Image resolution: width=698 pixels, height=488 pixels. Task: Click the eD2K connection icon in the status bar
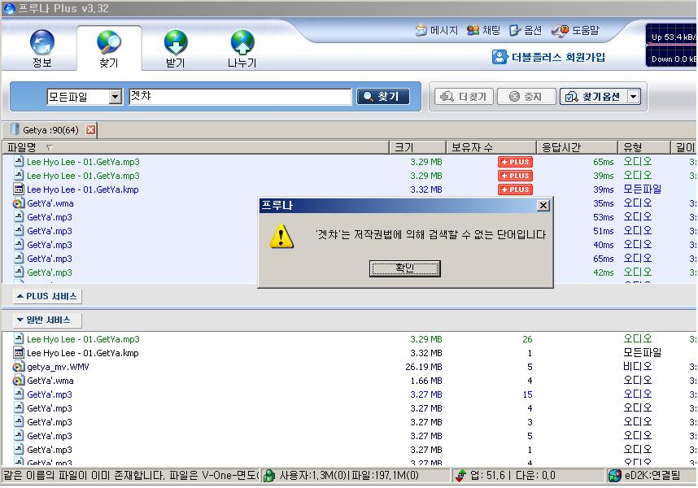(x=615, y=476)
